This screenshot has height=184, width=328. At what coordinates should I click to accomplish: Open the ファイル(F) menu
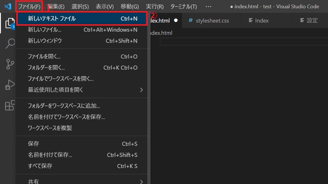[x=29, y=7]
